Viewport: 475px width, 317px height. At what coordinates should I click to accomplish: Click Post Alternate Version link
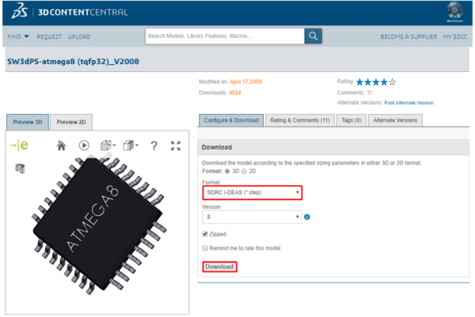tap(409, 103)
